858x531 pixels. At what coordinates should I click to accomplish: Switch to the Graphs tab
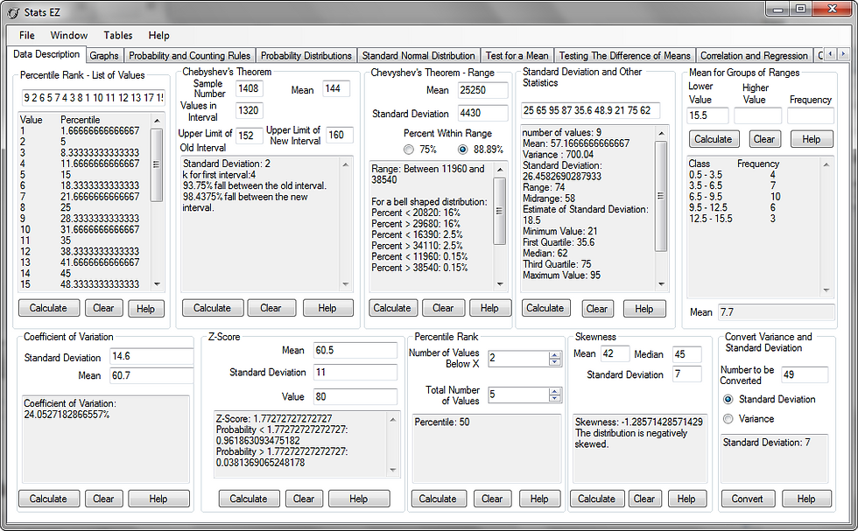coord(104,56)
